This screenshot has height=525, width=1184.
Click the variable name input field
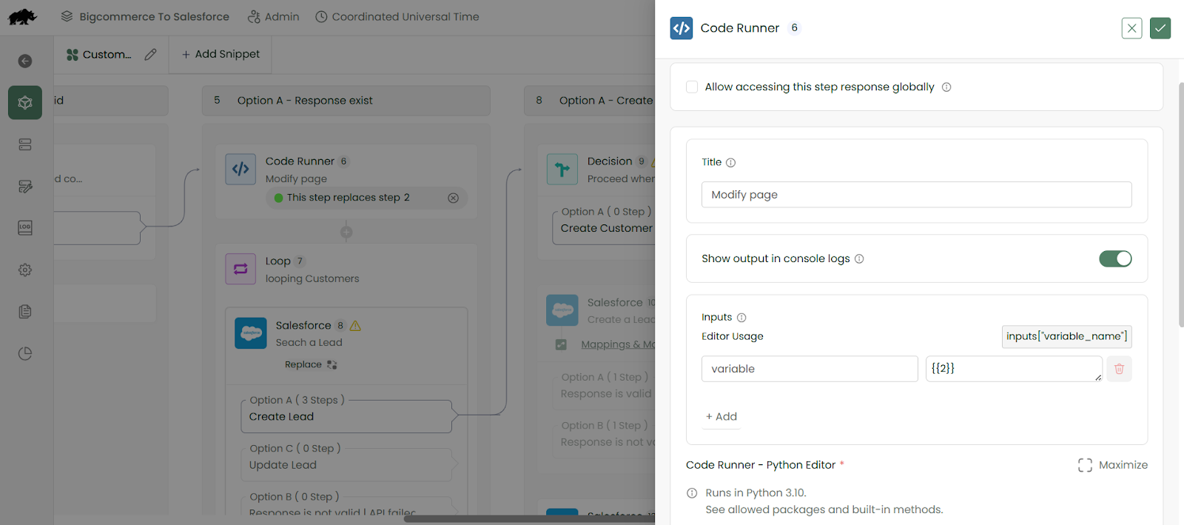tap(810, 369)
